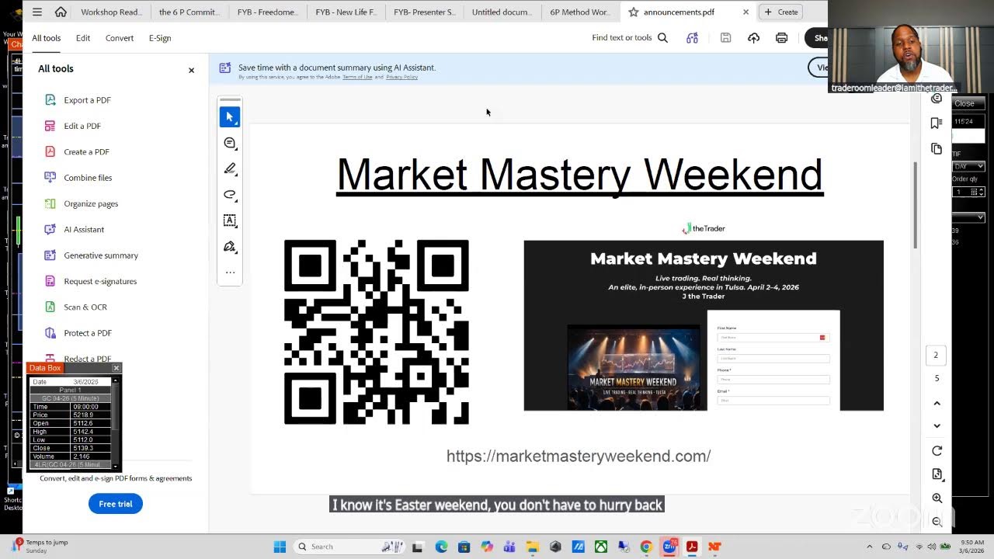Viewport: 994px width, 559px height.
Task: Close the All tools panel
Action: [x=191, y=70]
